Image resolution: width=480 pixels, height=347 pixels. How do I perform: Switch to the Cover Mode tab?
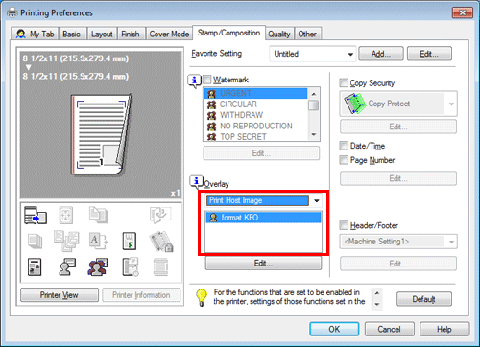pyautogui.click(x=169, y=34)
